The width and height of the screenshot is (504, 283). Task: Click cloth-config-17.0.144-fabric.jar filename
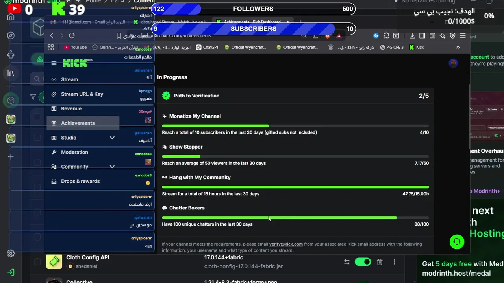pyautogui.click(x=243, y=266)
